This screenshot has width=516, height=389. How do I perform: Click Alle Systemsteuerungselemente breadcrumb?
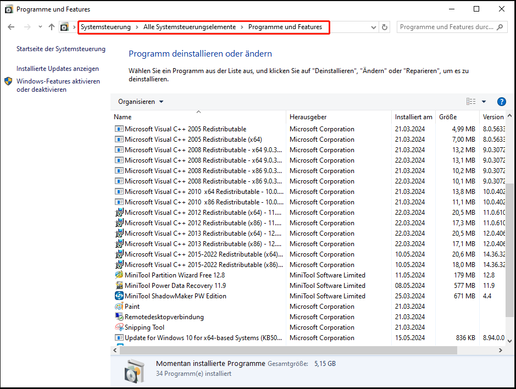[190, 27]
